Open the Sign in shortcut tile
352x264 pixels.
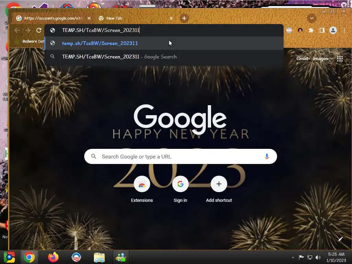coord(180,190)
